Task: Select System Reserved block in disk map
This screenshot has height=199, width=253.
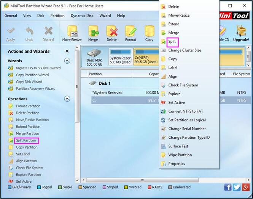Action: coord(121,57)
